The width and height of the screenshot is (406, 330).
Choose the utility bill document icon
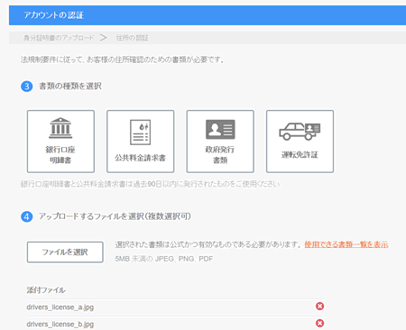pos(140,133)
